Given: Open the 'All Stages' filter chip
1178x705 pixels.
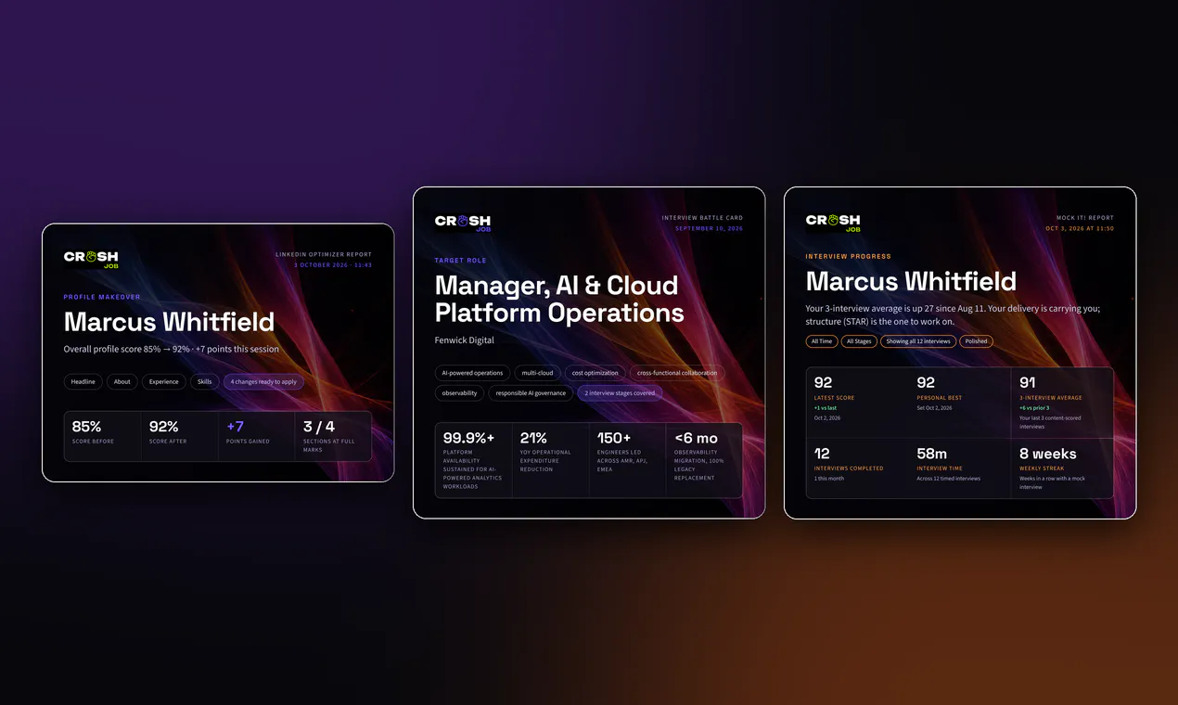Looking at the screenshot, I should (x=859, y=341).
